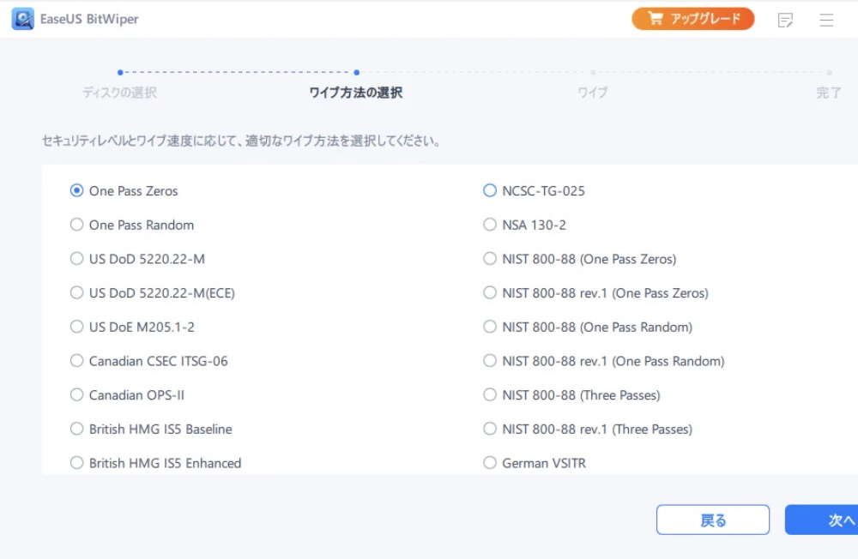Viewport: 858px width, 559px height.
Task: Open the ワイプ step label
Action: [x=592, y=92]
